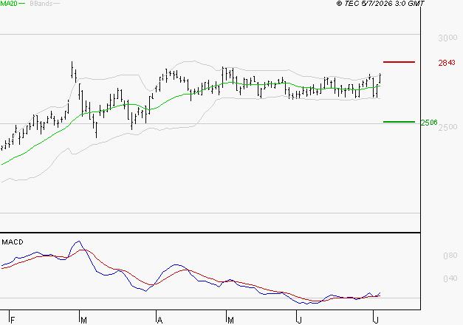Click the green 2506 support line
463x325 pixels.
[x=399, y=122]
